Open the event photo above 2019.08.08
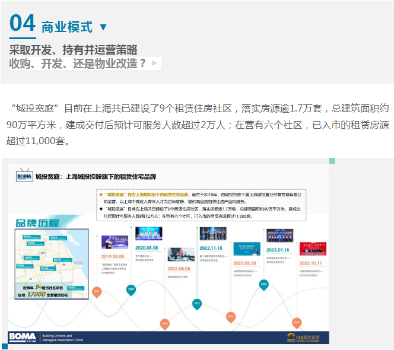This screenshot has width=394, height=350. (115, 242)
